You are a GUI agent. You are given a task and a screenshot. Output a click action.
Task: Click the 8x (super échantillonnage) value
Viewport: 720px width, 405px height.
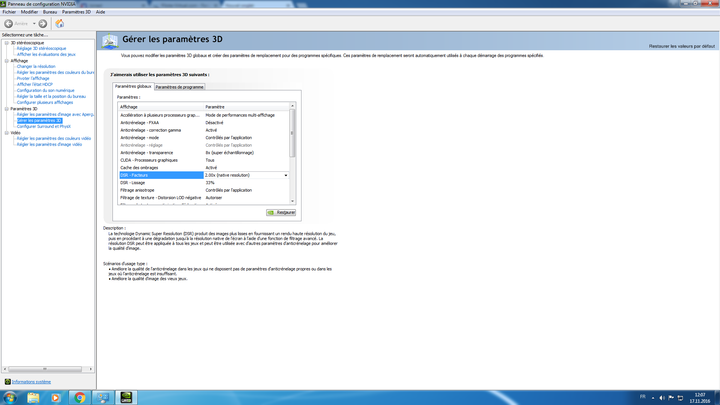[229, 153]
